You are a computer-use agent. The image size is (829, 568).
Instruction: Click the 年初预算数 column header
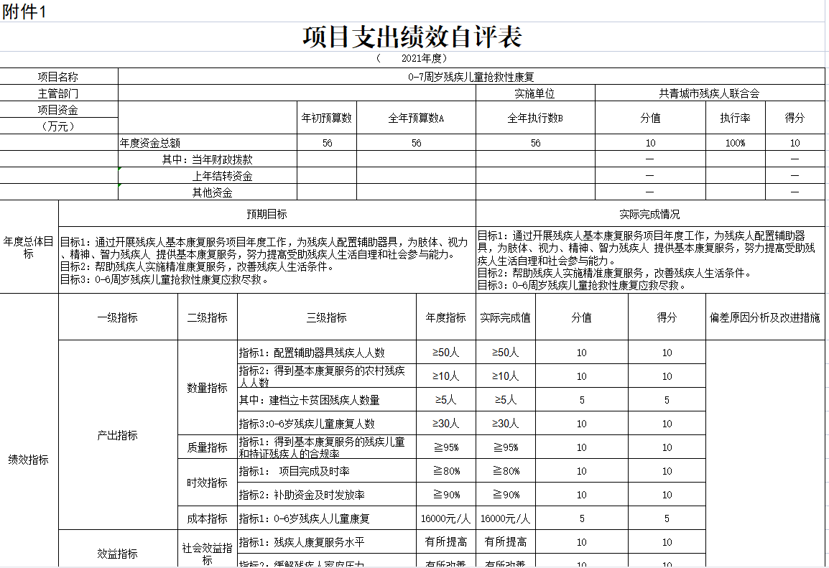click(327, 118)
